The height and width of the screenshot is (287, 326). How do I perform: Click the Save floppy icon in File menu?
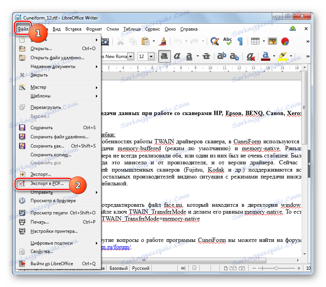[22, 128]
